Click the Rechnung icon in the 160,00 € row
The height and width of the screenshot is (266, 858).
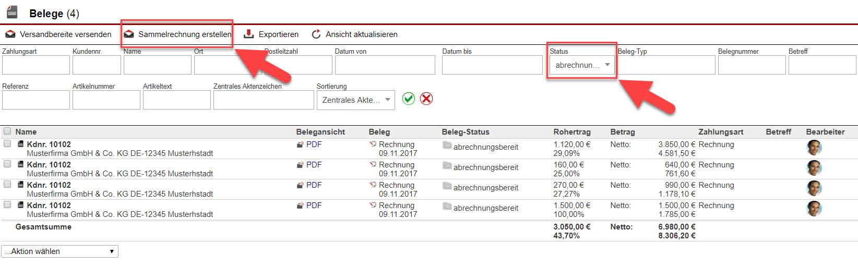(x=373, y=164)
